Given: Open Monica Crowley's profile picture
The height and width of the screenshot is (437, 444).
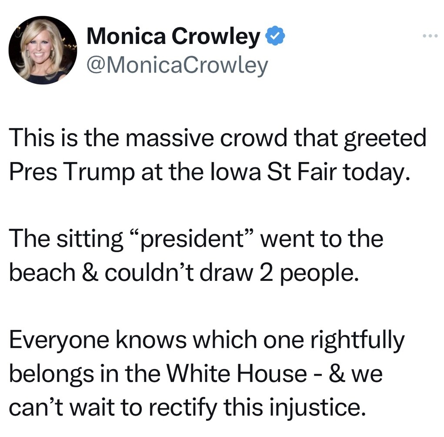Looking at the screenshot, I should pos(43,50).
